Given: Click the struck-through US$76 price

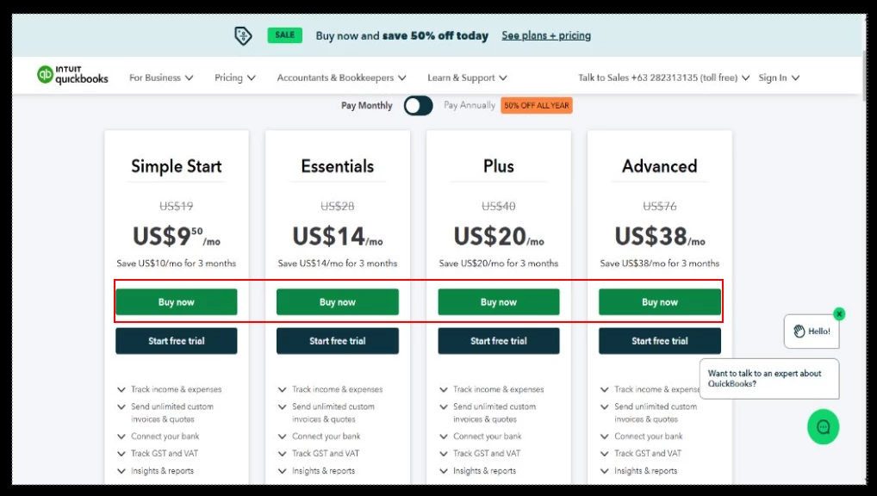Looking at the screenshot, I should (x=659, y=207).
